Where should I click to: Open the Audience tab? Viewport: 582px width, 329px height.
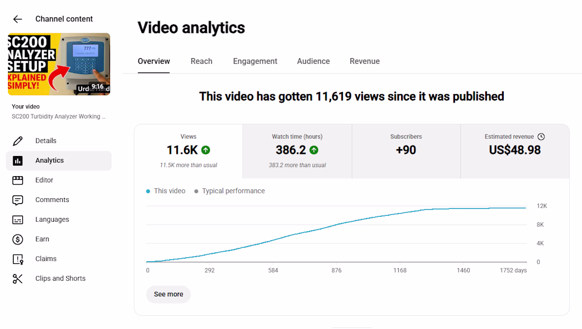click(313, 61)
